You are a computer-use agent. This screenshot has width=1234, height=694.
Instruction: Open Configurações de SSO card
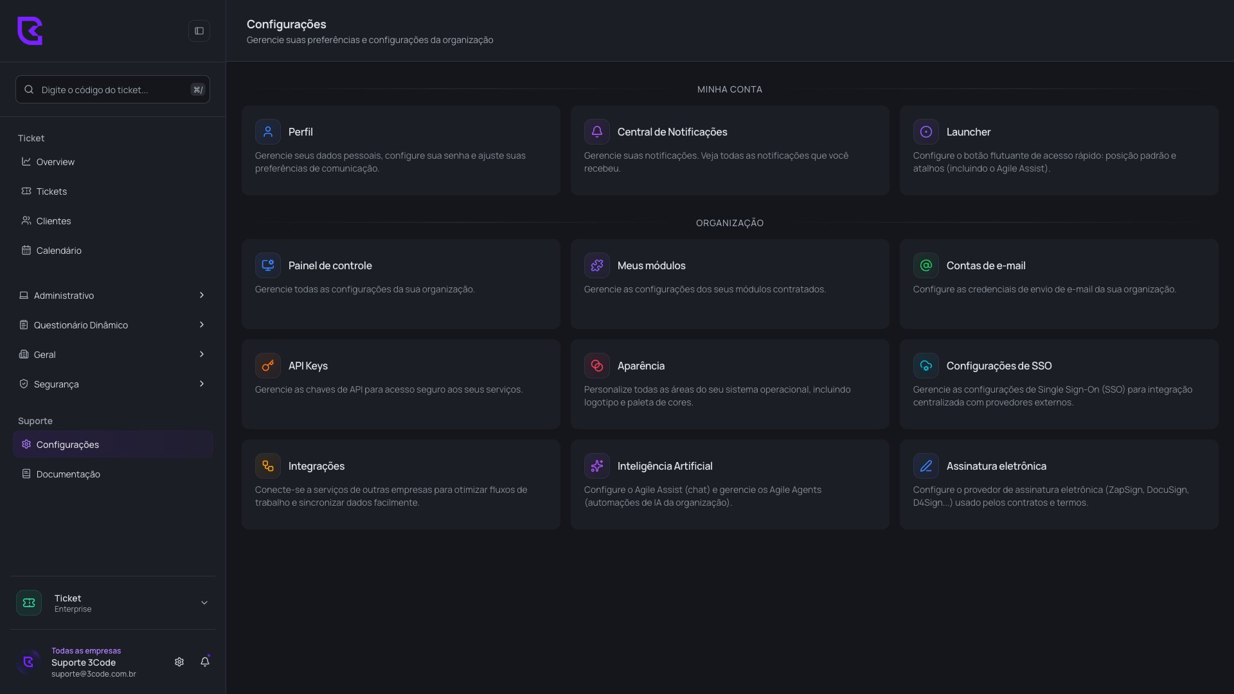(1059, 384)
